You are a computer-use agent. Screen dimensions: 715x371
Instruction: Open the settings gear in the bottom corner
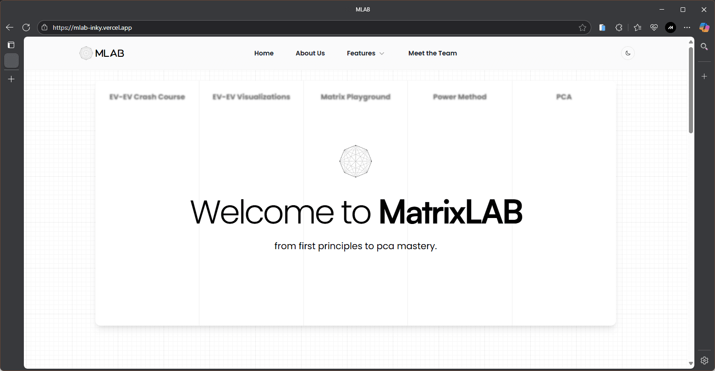pyautogui.click(x=704, y=360)
